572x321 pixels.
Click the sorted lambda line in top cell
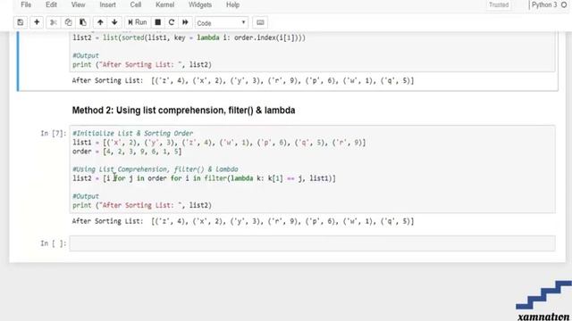189,37
